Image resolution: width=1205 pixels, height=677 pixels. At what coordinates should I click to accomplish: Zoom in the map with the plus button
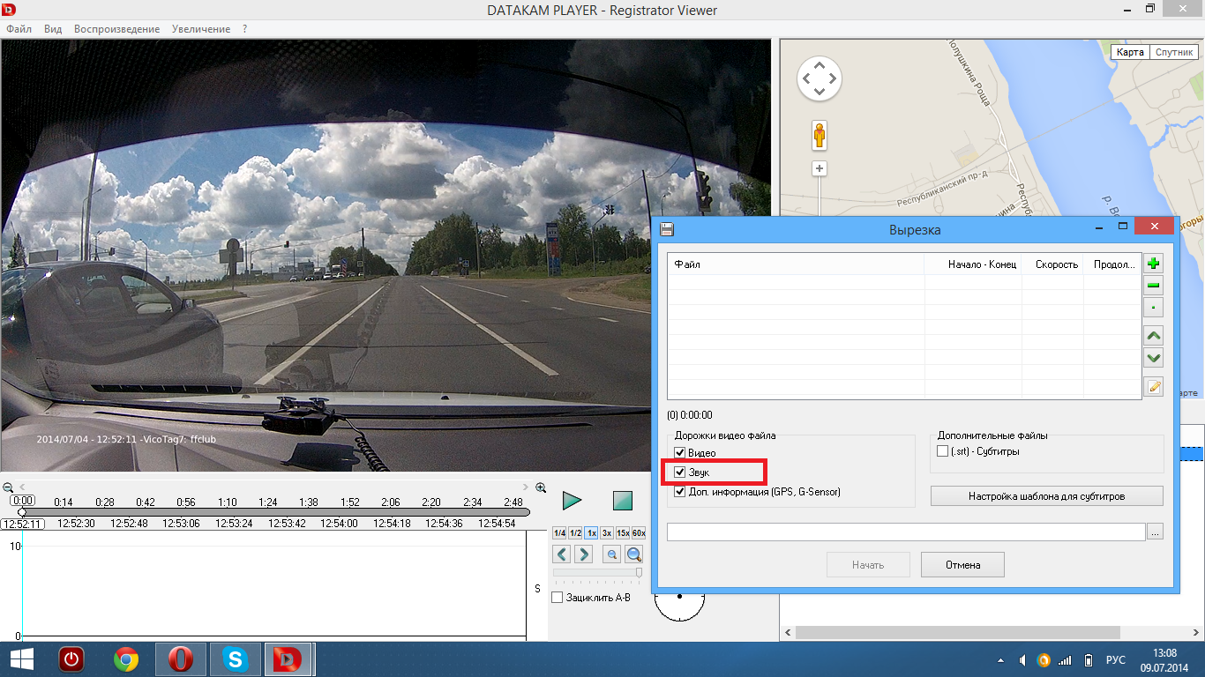(820, 168)
